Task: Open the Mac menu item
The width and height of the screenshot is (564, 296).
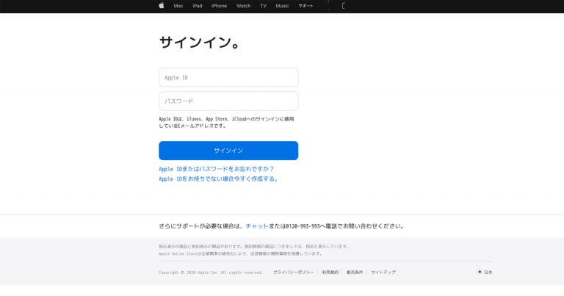Action: click(x=178, y=6)
